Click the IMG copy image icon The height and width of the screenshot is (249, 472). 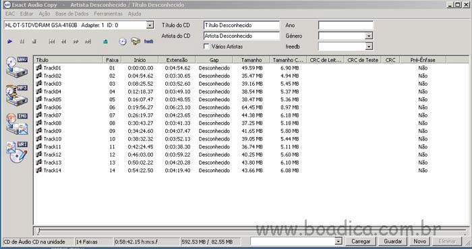[17, 123]
